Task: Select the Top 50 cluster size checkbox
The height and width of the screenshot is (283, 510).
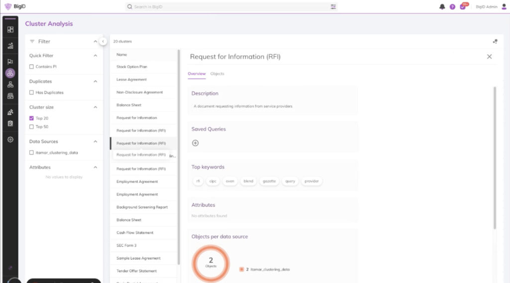Action: click(32, 127)
